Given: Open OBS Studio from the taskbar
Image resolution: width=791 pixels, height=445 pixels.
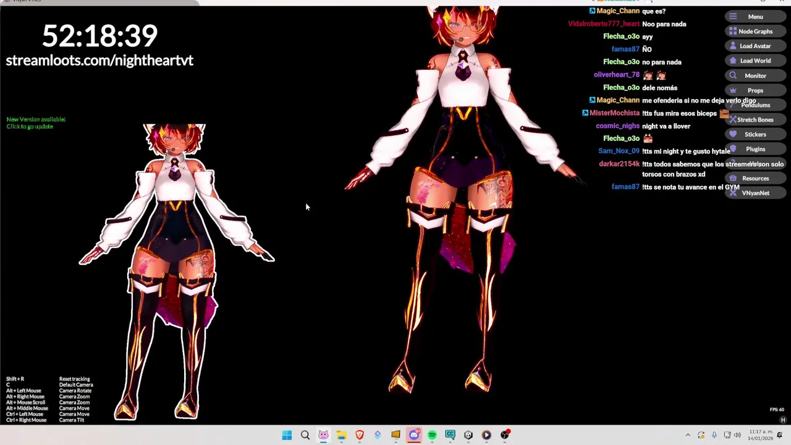Looking at the screenshot, I should [505, 435].
